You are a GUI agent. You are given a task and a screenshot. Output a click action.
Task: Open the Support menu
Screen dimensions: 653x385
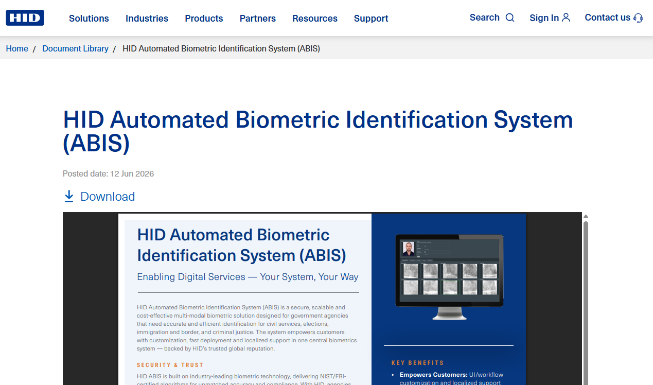click(x=371, y=19)
